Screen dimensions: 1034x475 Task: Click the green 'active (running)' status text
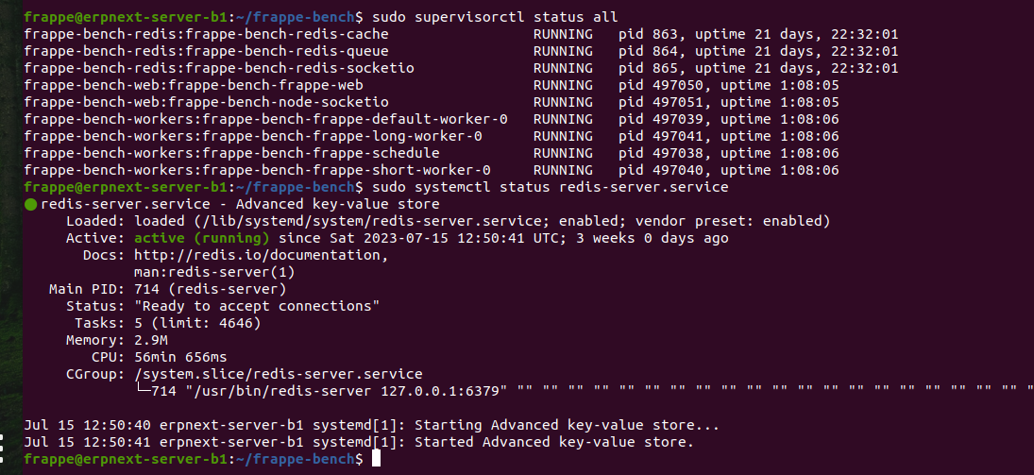202,238
